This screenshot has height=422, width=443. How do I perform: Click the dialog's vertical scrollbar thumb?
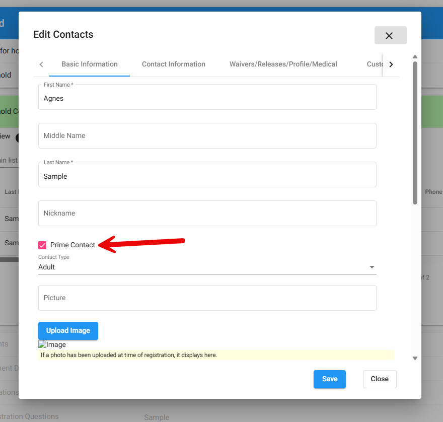click(x=415, y=131)
